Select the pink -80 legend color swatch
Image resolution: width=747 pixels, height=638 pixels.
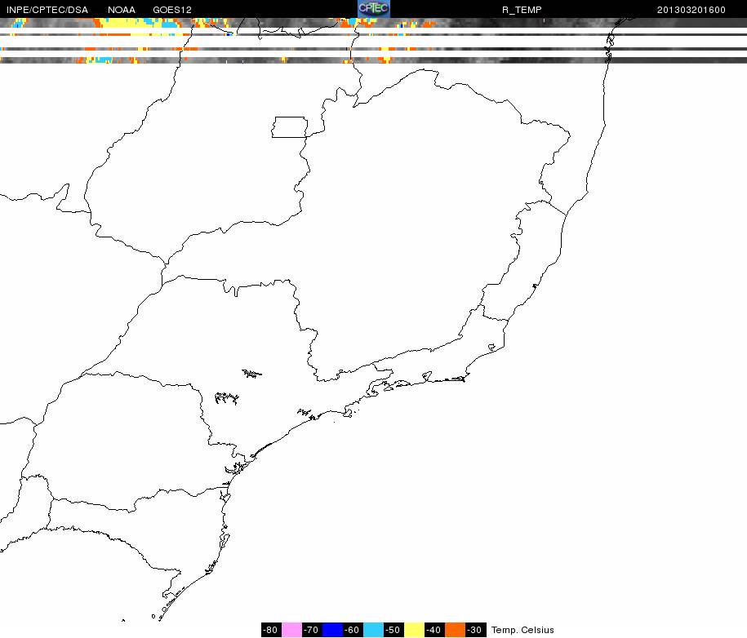tap(291, 629)
